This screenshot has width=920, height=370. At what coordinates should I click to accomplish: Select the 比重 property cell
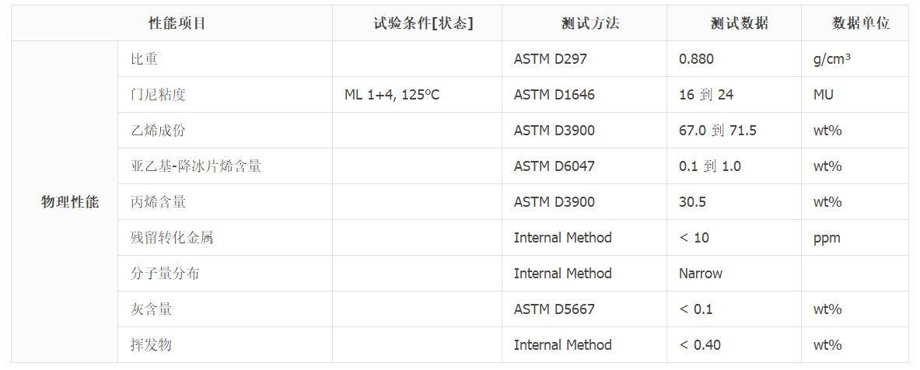(226, 58)
